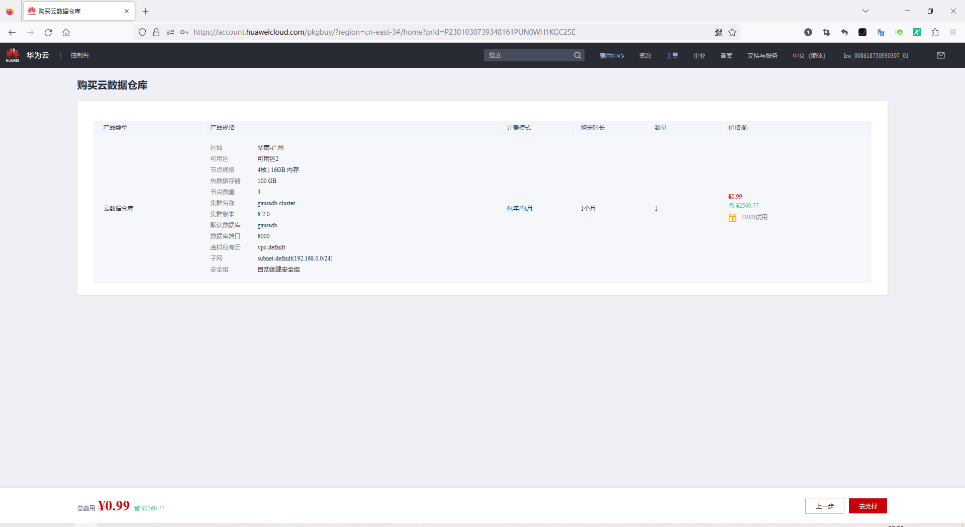Open the mail messages icon
965x527 pixels.
point(941,55)
